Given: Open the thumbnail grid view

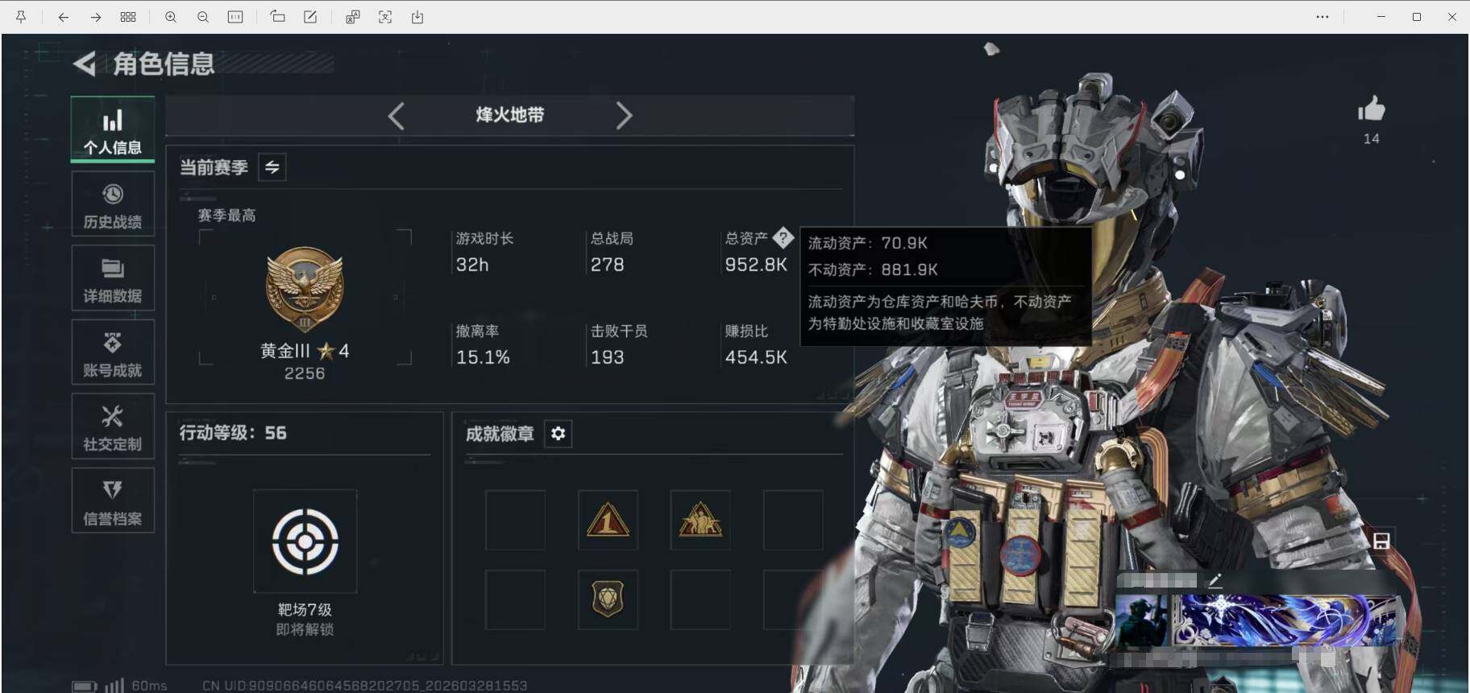Looking at the screenshot, I should [128, 17].
